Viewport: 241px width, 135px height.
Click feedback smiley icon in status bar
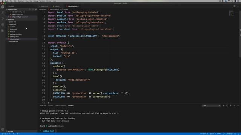[x=235, y=134]
